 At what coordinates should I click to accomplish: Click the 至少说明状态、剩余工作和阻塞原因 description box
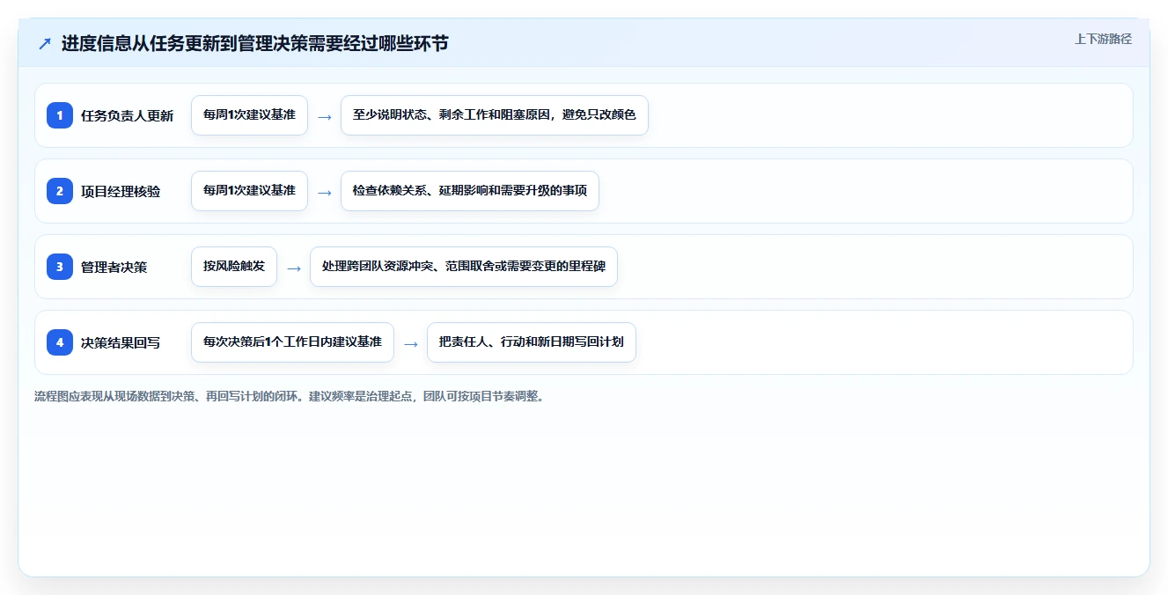coord(495,115)
